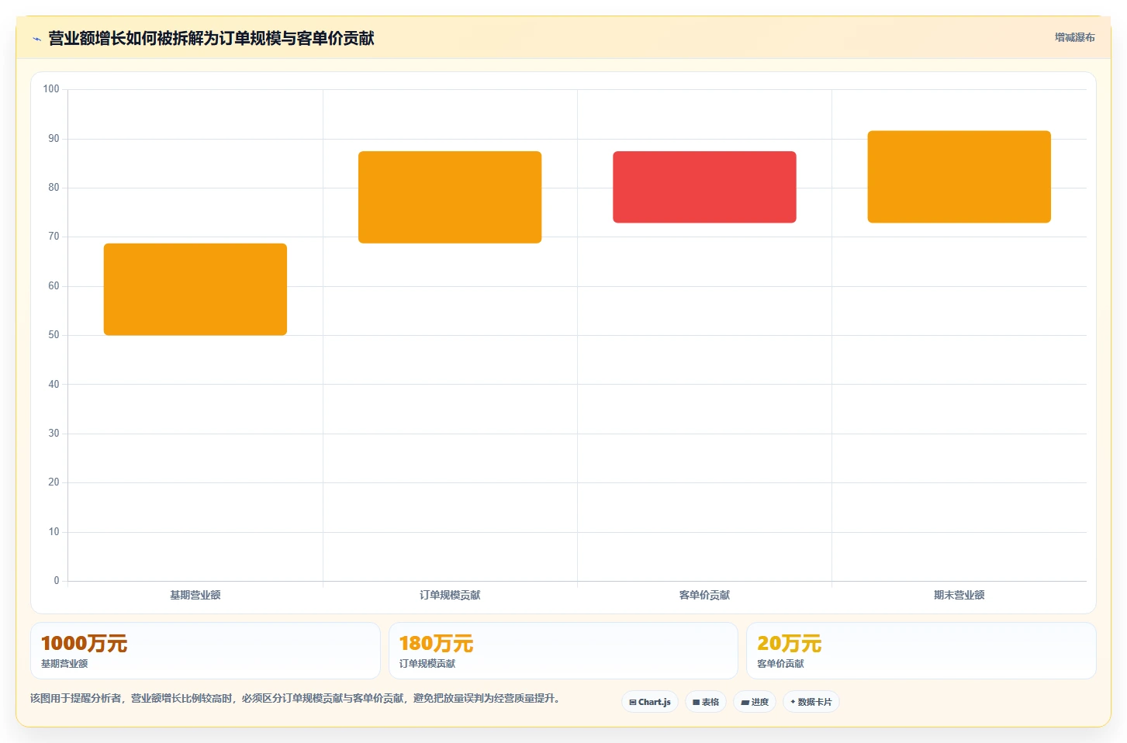Screen dimensions: 1127x743
Task: Click the red 客单价贡献 bar
Action: click(704, 187)
